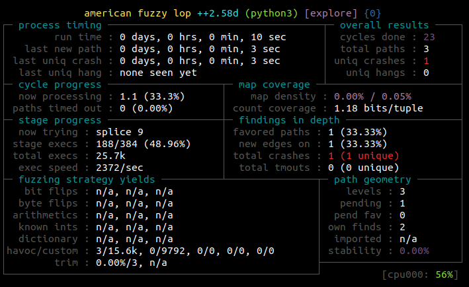
Task: Click the '(python3)' target name
Action: tap(271, 13)
